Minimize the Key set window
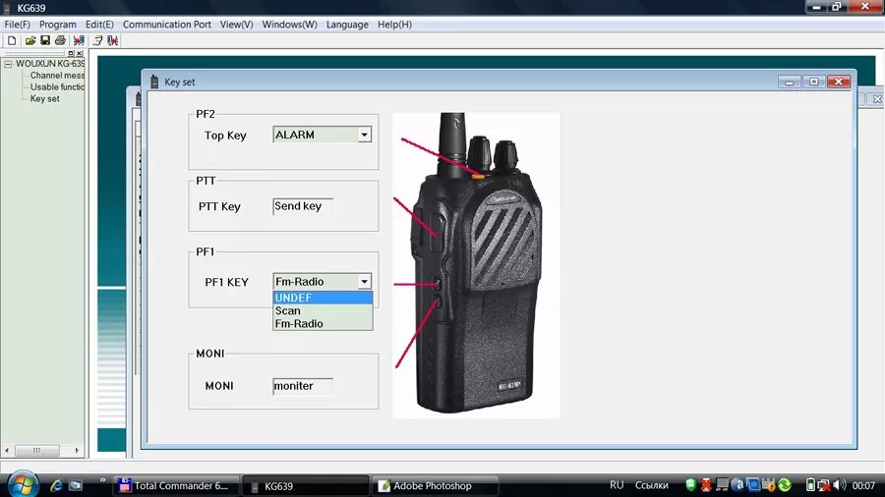 click(x=789, y=82)
